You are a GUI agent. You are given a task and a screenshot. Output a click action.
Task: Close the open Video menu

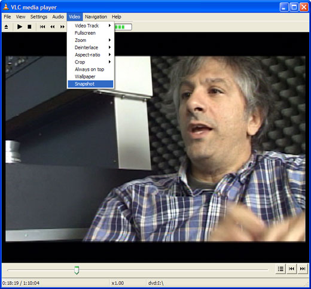click(75, 17)
